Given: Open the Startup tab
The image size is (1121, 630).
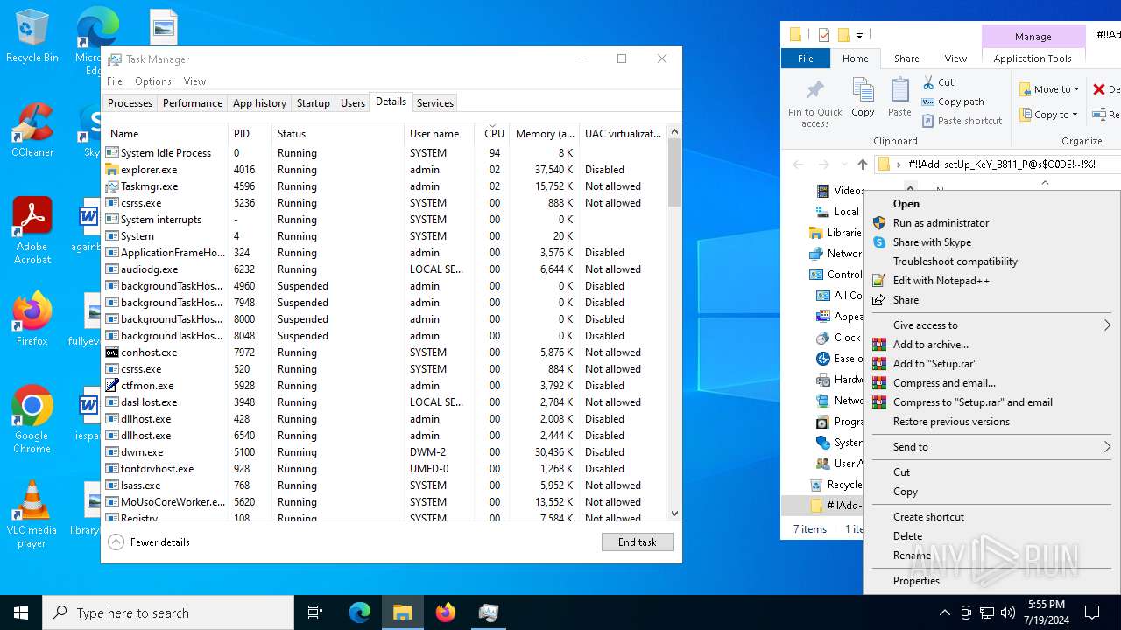Looking at the screenshot, I should pyautogui.click(x=313, y=103).
